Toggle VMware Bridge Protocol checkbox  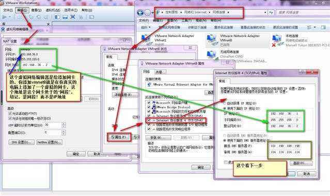click(x=149, y=107)
